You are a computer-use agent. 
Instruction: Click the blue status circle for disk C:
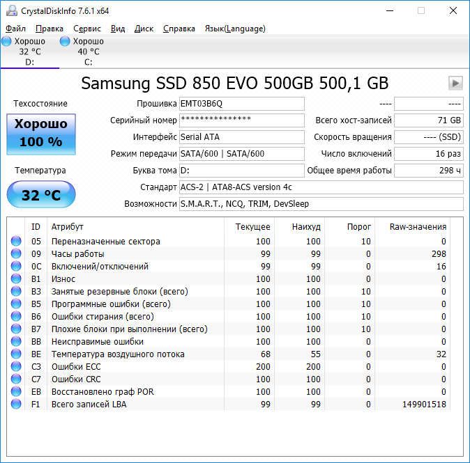point(65,41)
